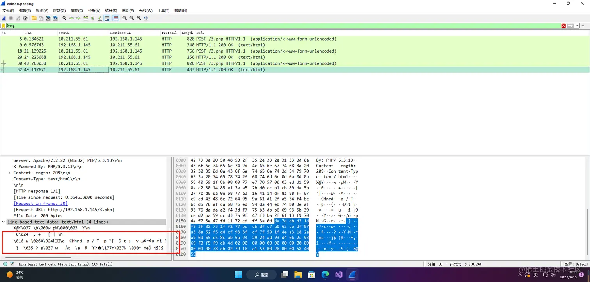Open the capture options dialog
The width and height of the screenshot is (590, 282).
25,18
